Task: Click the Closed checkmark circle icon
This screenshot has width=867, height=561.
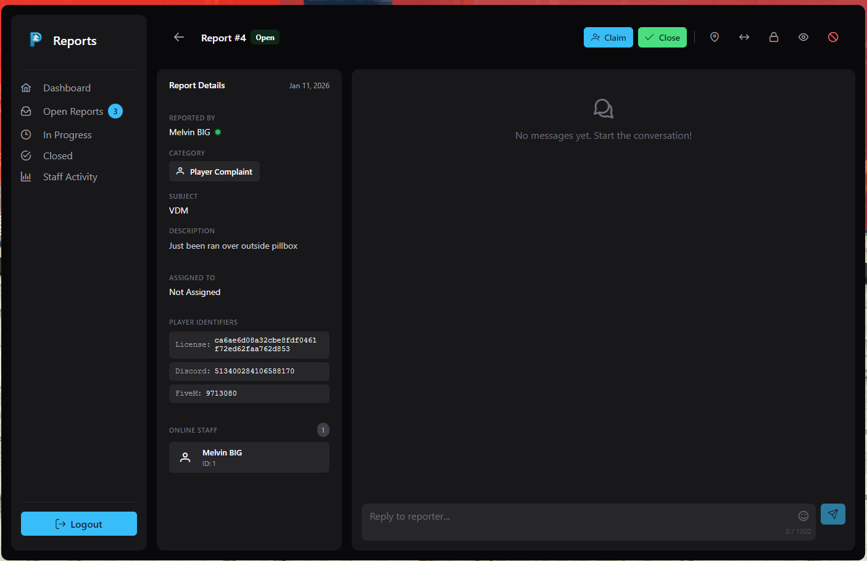Action: (26, 156)
